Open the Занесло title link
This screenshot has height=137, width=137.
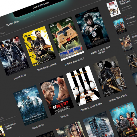click(65, 116)
